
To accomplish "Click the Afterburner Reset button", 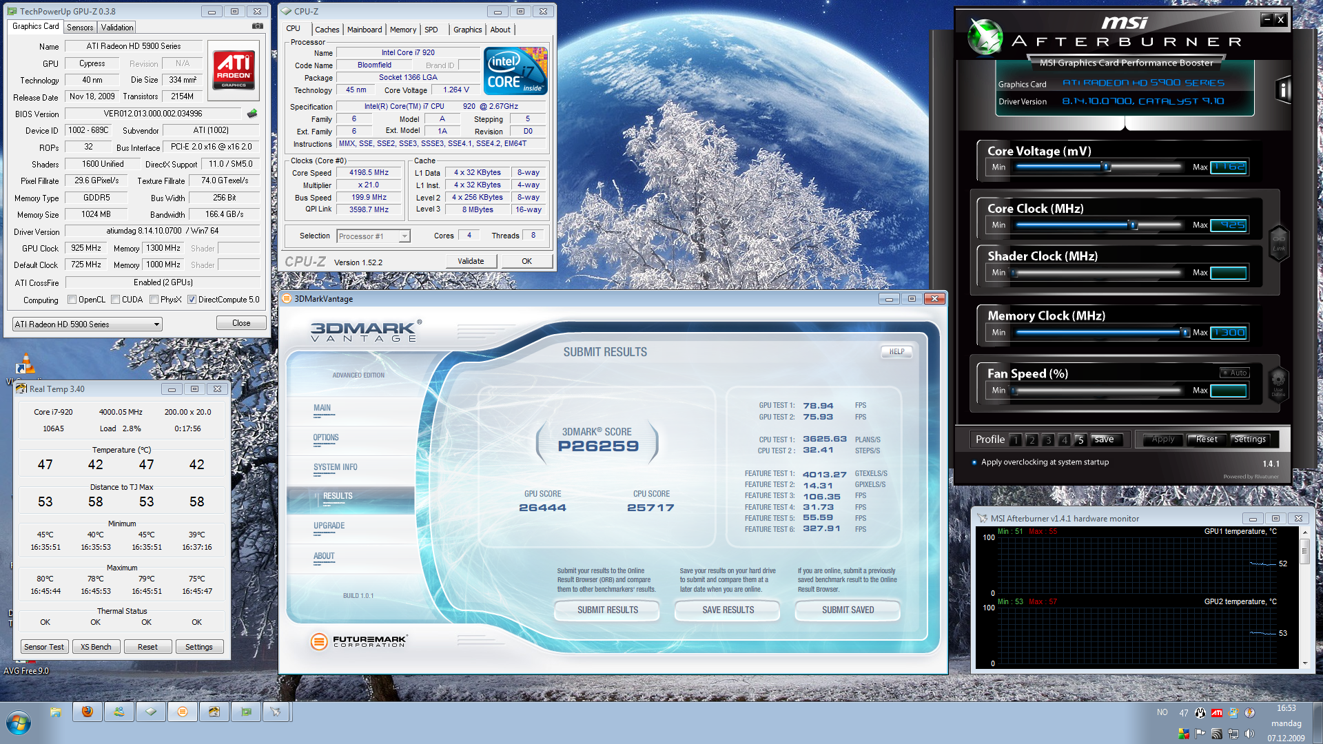I will [x=1207, y=439].
